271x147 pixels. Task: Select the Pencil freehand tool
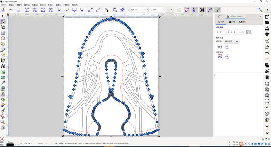[3, 55]
